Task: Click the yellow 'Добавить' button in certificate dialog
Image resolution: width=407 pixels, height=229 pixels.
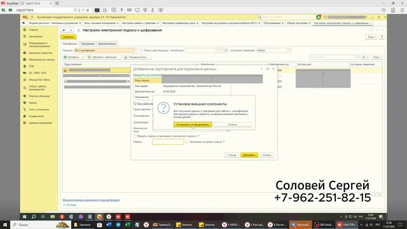Action: pos(249,155)
